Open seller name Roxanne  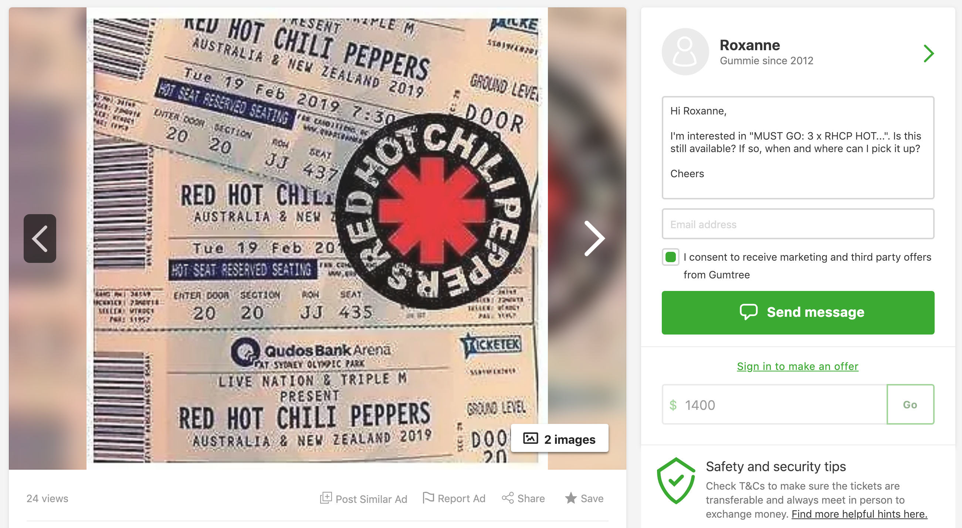(x=749, y=45)
